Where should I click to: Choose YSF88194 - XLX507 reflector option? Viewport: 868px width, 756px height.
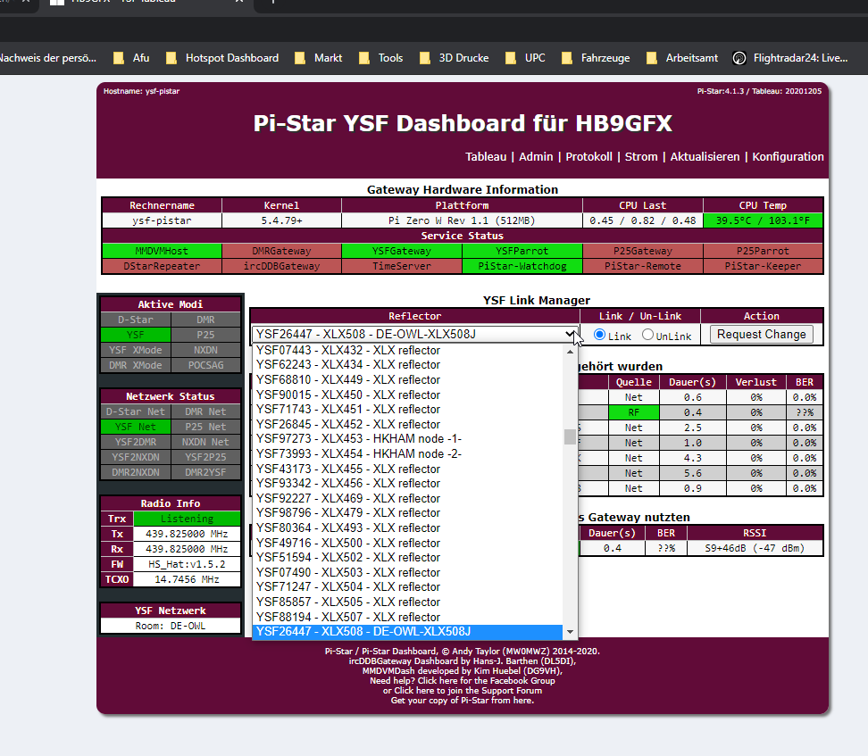pos(407,617)
